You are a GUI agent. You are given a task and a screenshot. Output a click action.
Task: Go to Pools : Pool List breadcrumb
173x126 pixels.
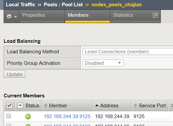point(63,5)
